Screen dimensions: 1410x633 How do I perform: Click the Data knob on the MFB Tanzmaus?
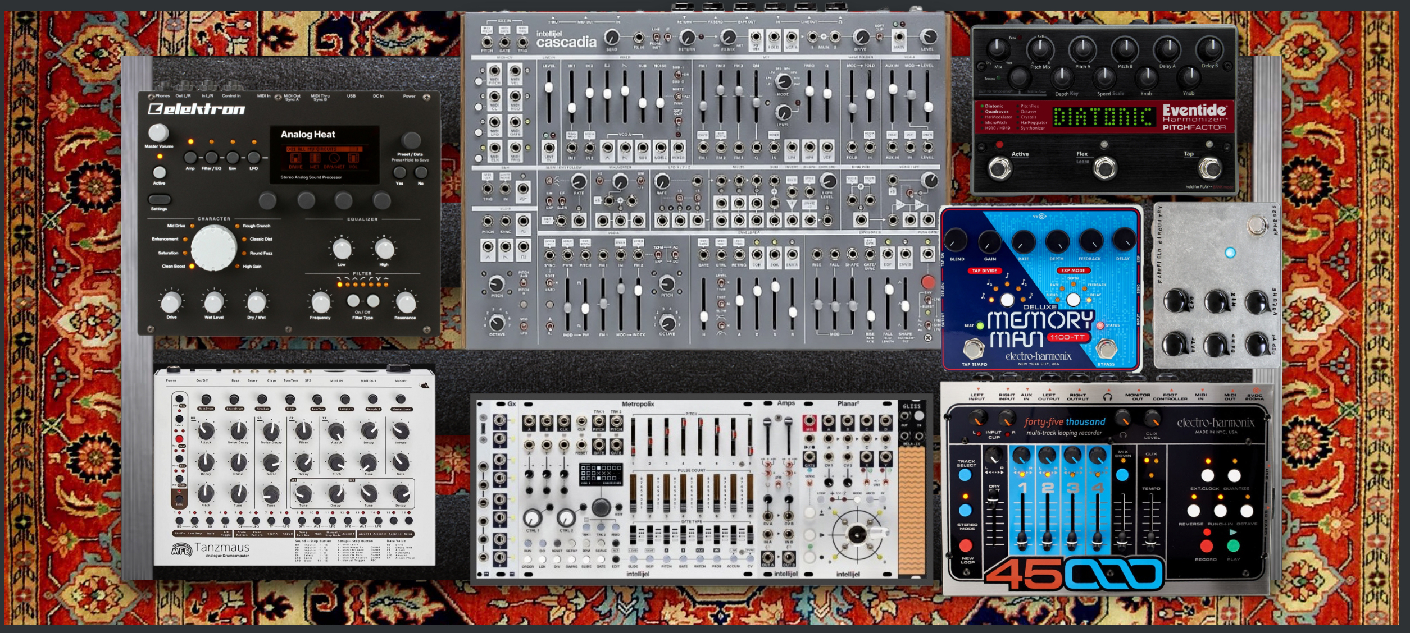coord(401,462)
